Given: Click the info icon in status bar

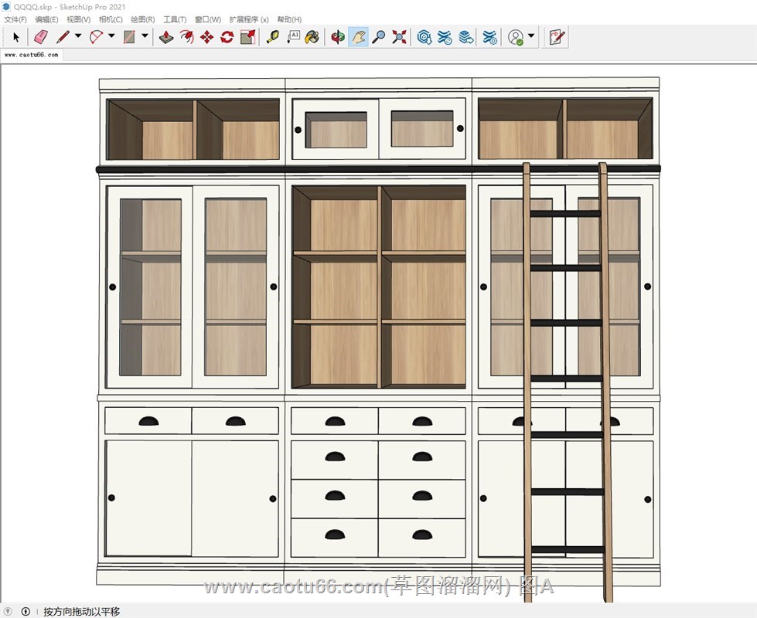Looking at the screenshot, I should tap(26, 611).
